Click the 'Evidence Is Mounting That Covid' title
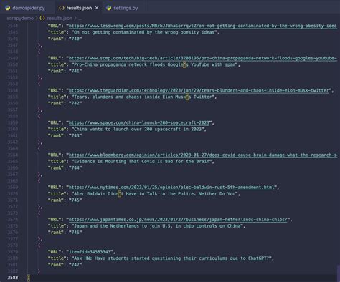340x282 pixels. (141, 162)
